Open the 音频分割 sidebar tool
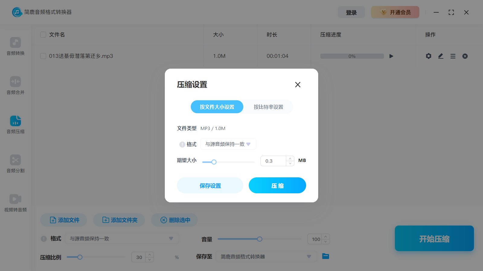The width and height of the screenshot is (483, 271). click(15, 164)
